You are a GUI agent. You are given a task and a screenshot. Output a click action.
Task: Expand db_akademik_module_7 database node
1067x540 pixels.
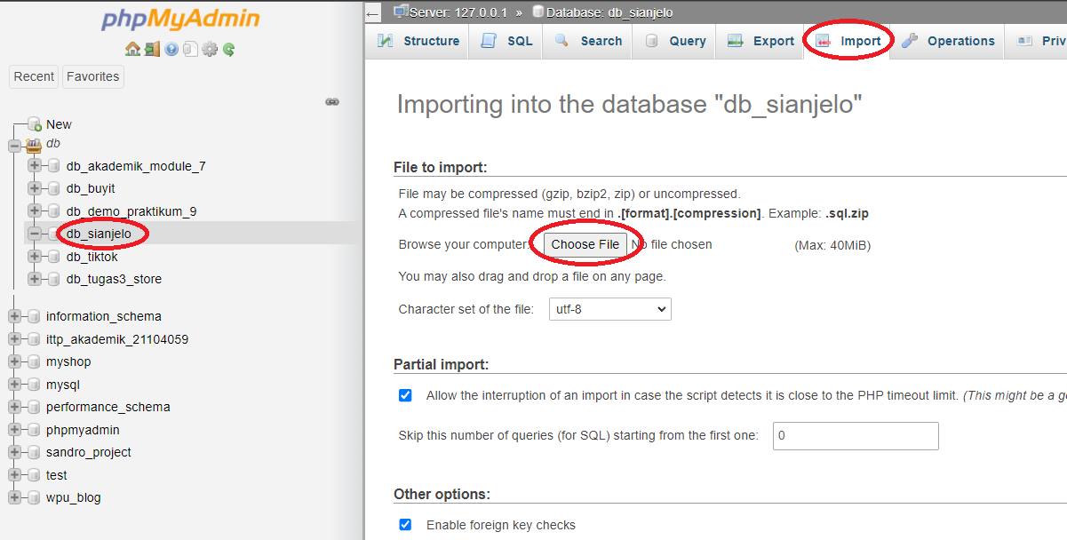coord(35,166)
